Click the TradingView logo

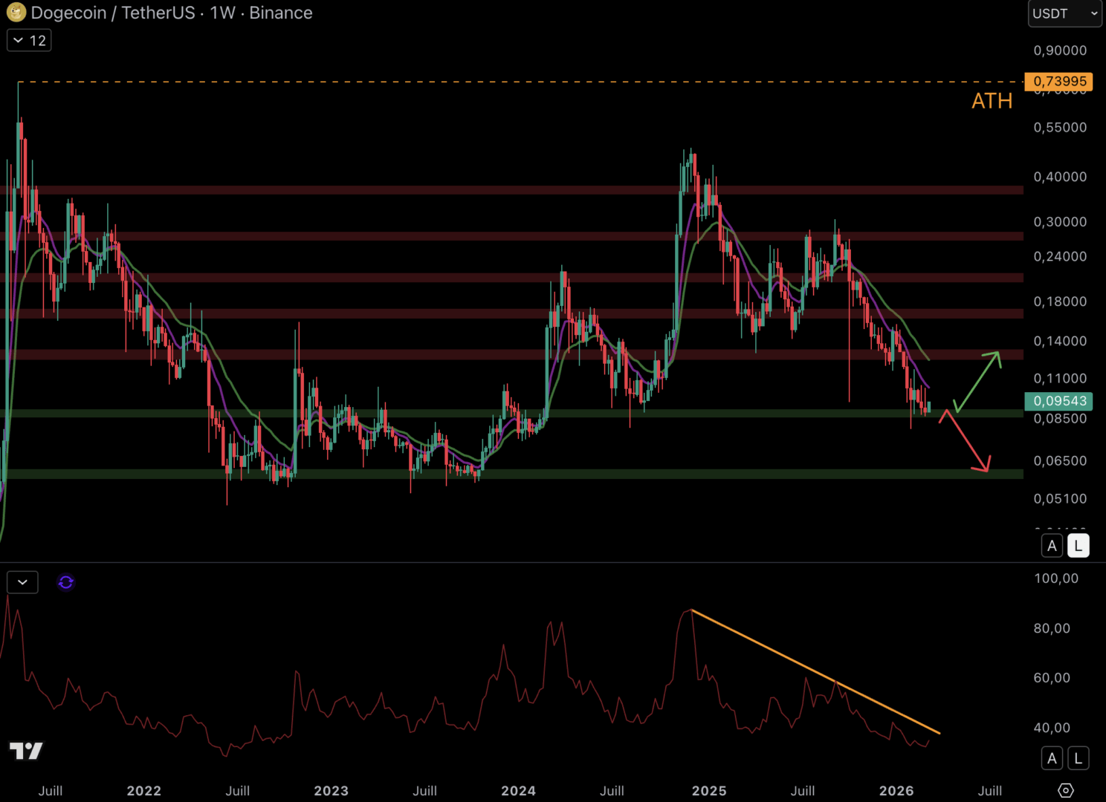(x=26, y=751)
